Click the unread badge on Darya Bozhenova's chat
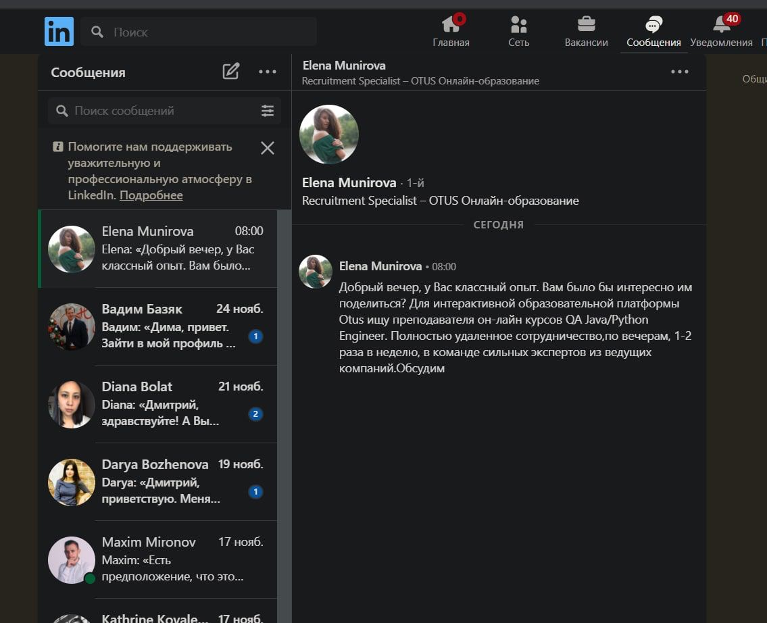 pyautogui.click(x=255, y=492)
